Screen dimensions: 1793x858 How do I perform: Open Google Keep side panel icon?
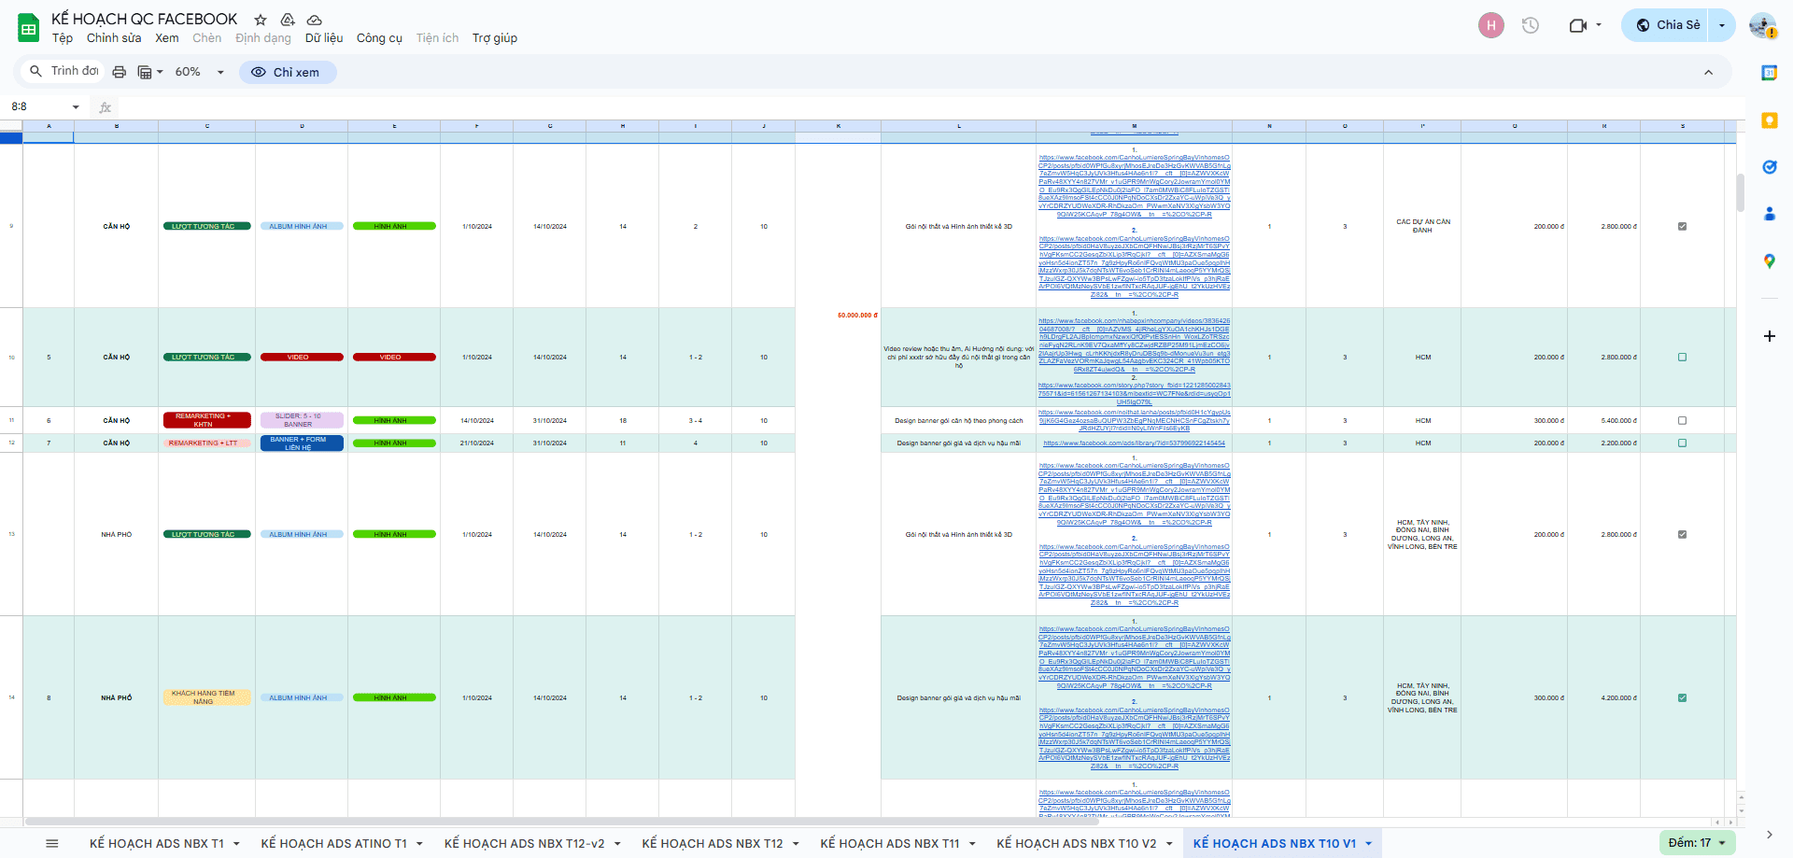[1769, 120]
